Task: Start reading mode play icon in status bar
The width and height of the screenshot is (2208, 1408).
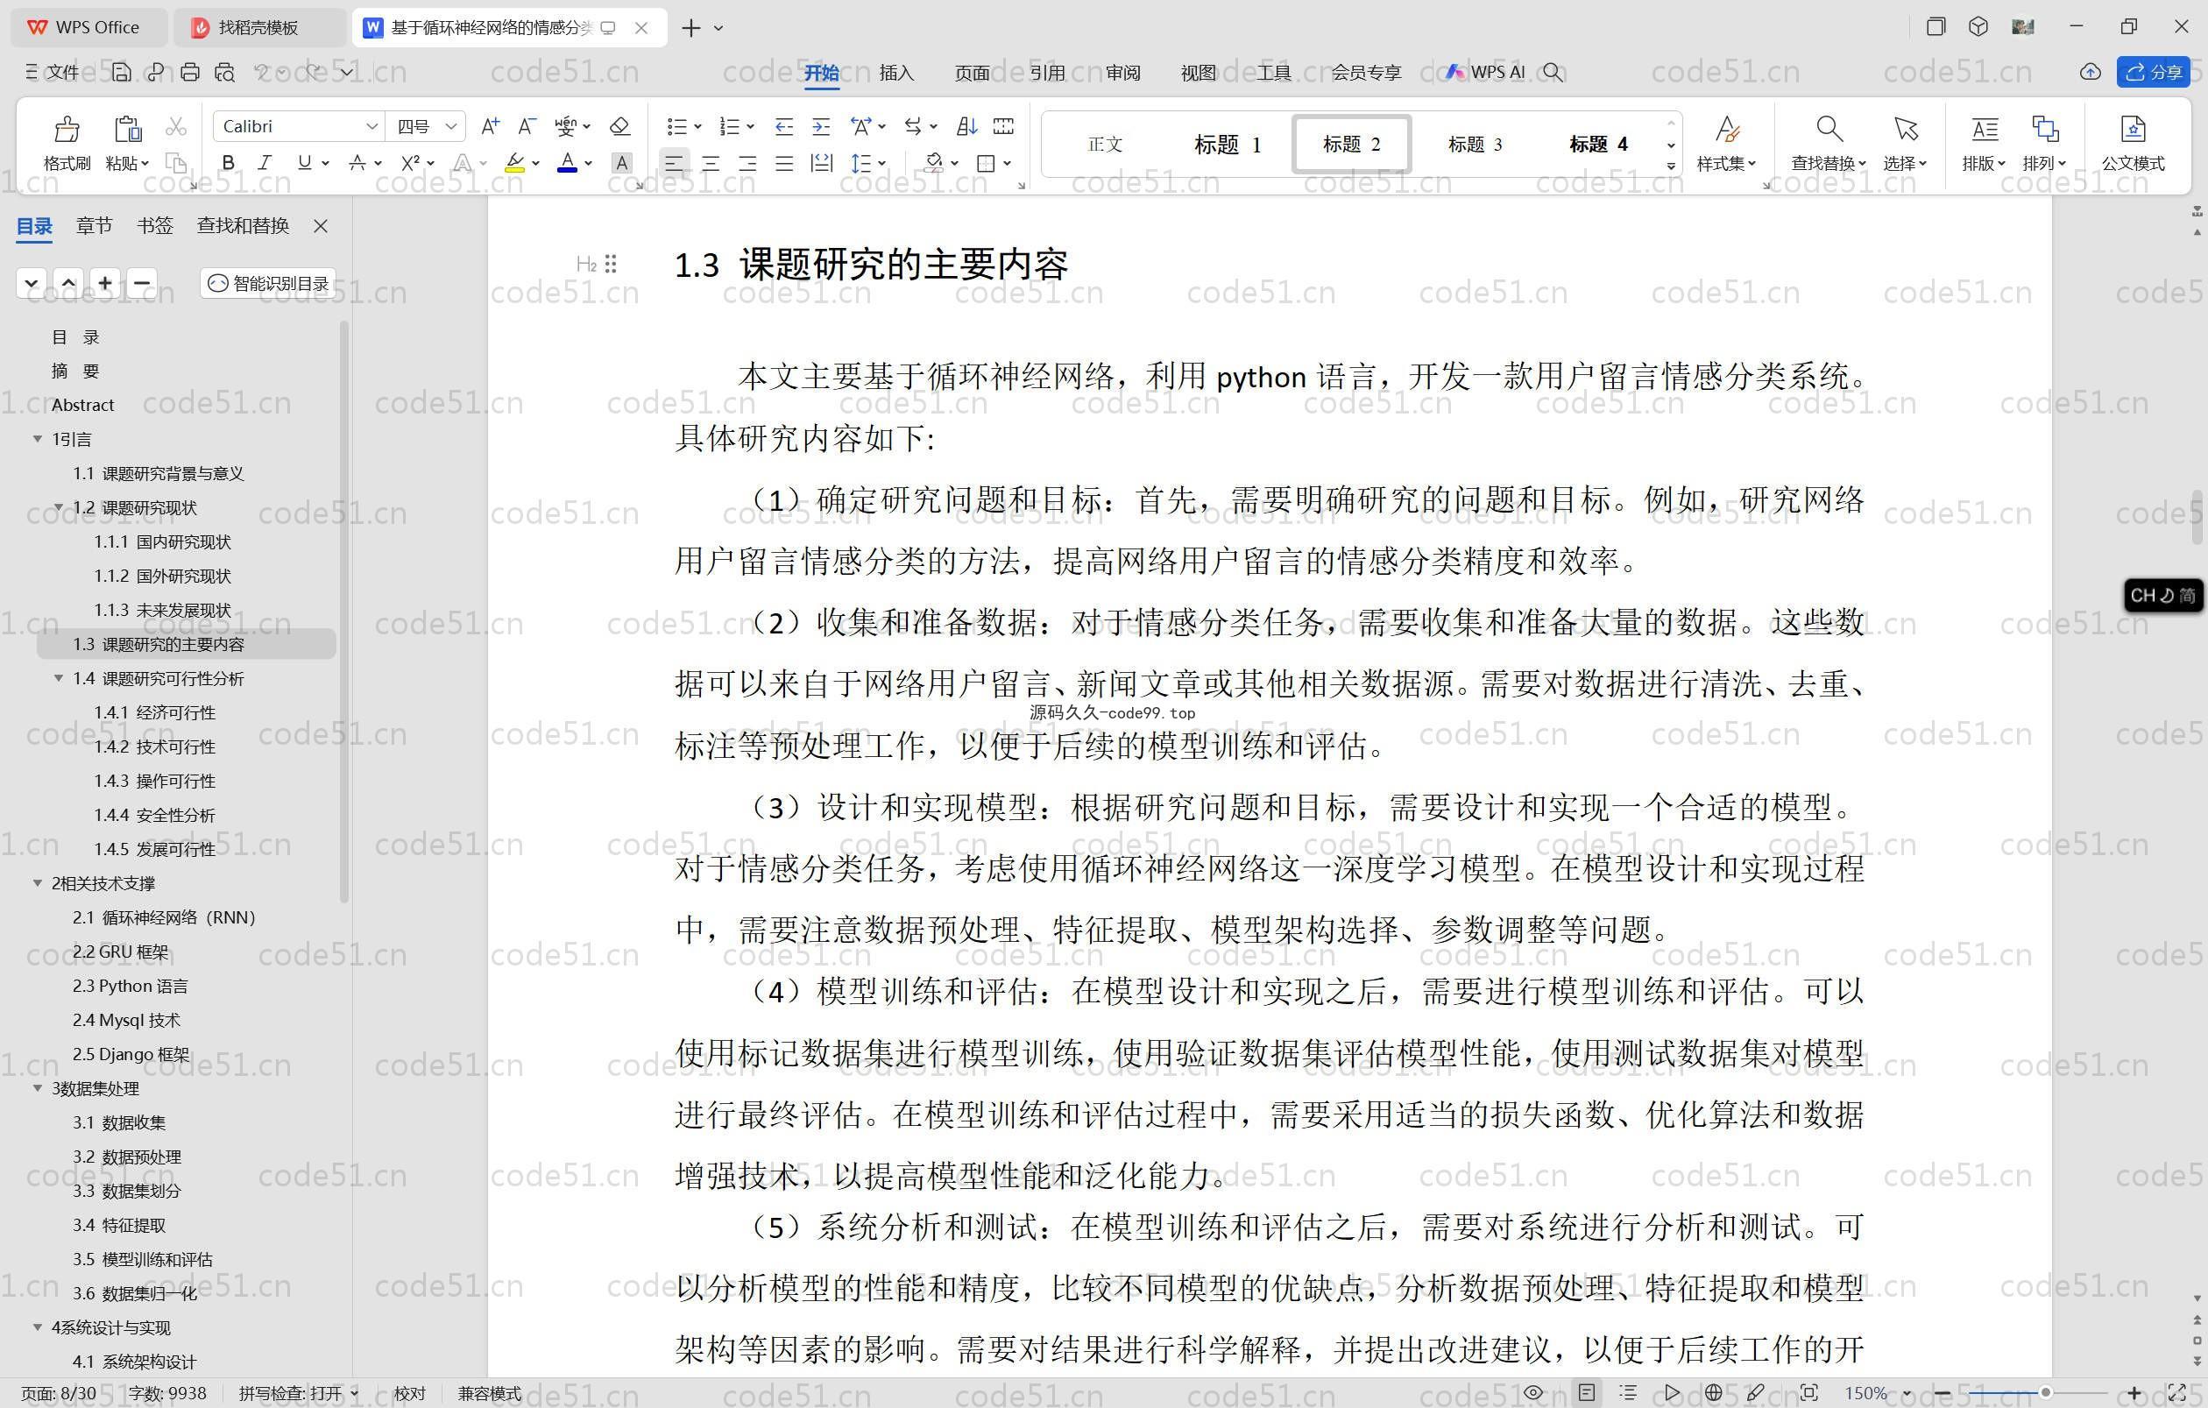Action: coord(1672,1392)
